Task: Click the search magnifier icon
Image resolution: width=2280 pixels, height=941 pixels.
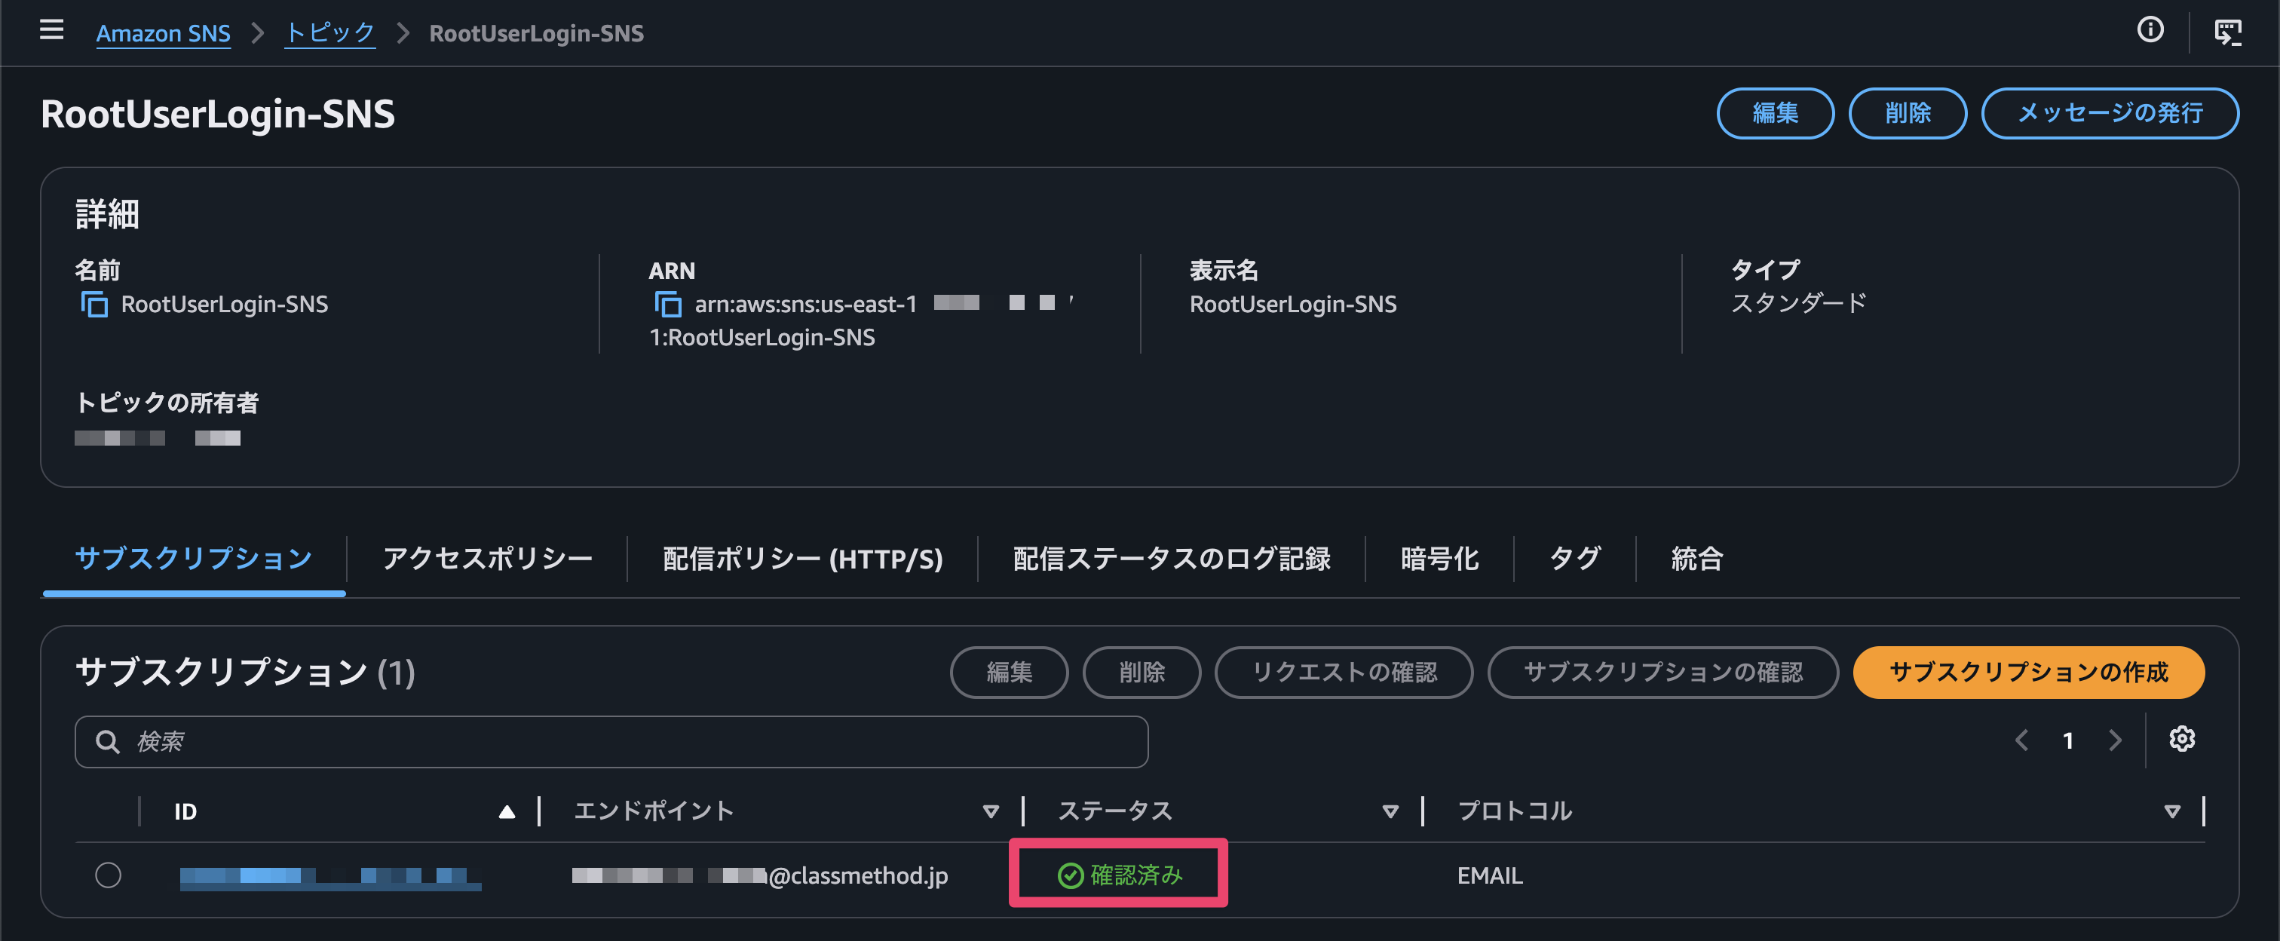Action: click(x=107, y=742)
